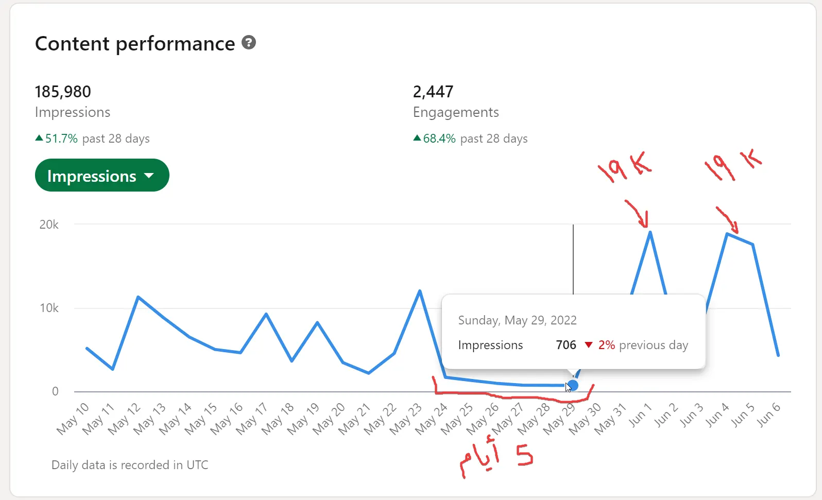
Task: Click the May 12 peak on the chart
Action: 138,297
